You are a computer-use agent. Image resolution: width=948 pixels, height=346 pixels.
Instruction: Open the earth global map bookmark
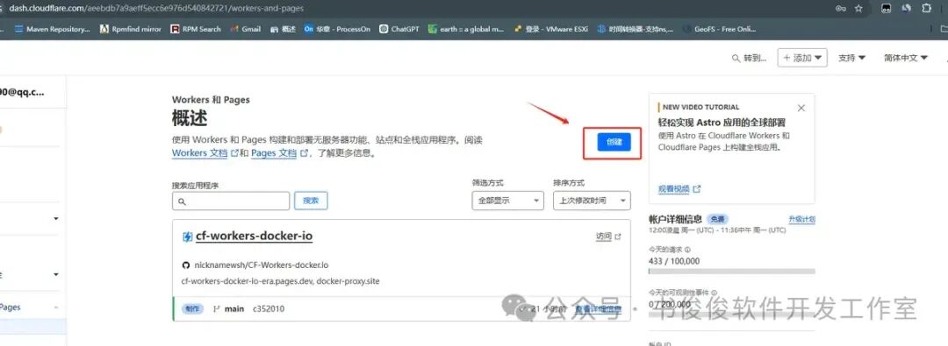(466, 28)
